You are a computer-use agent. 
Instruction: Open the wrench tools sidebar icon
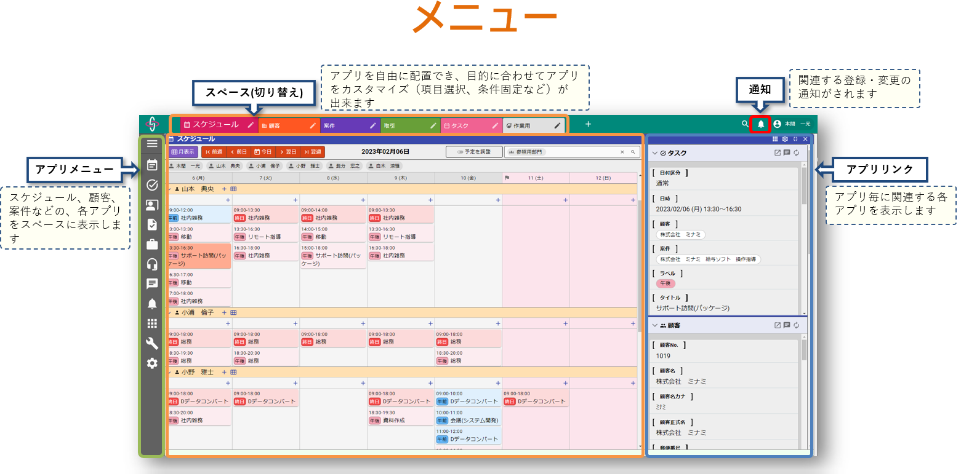pos(152,343)
